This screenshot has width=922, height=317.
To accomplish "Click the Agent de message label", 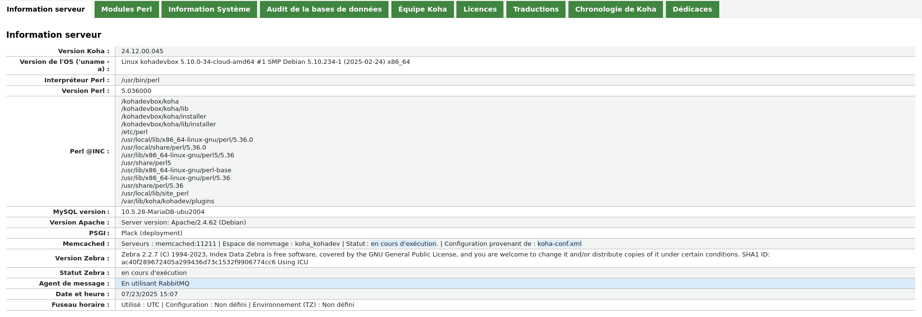I will click(x=74, y=284).
